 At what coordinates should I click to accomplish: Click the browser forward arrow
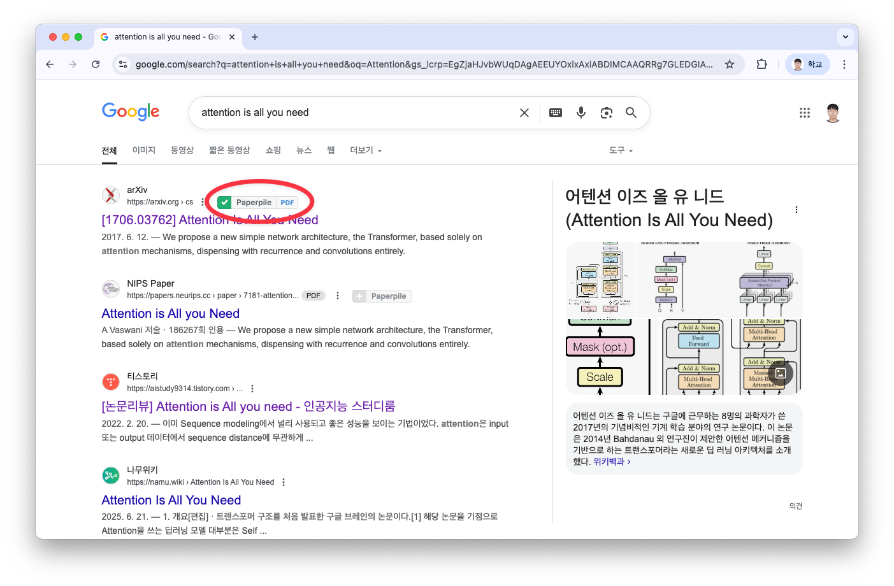click(x=73, y=64)
